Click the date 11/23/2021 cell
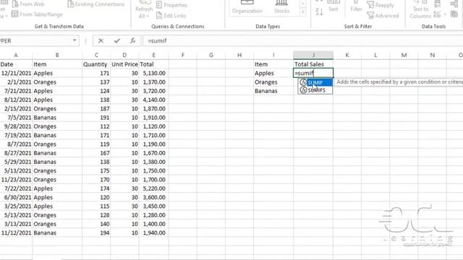The image size is (463, 260). click(16, 180)
